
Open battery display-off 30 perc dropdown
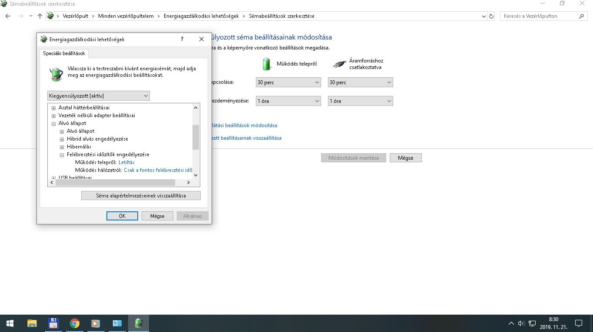pos(288,82)
